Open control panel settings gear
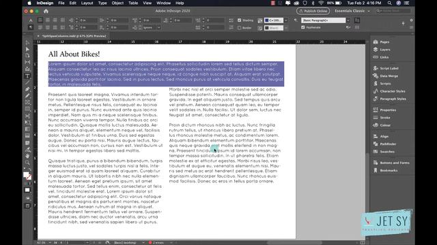Image resolution: width=437 pixels, height=245 pixels. point(411,20)
